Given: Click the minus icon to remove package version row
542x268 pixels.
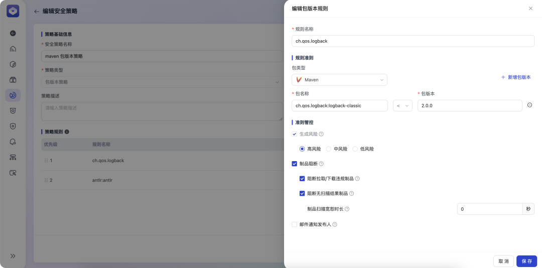Looking at the screenshot, I should coord(529,105).
